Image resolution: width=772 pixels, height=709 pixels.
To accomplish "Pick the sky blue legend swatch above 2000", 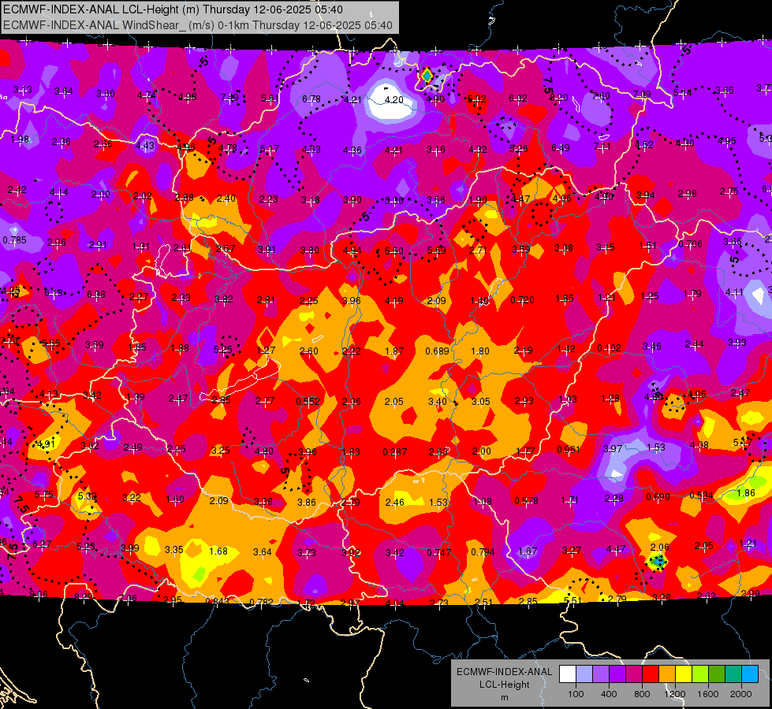I will [x=750, y=674].
